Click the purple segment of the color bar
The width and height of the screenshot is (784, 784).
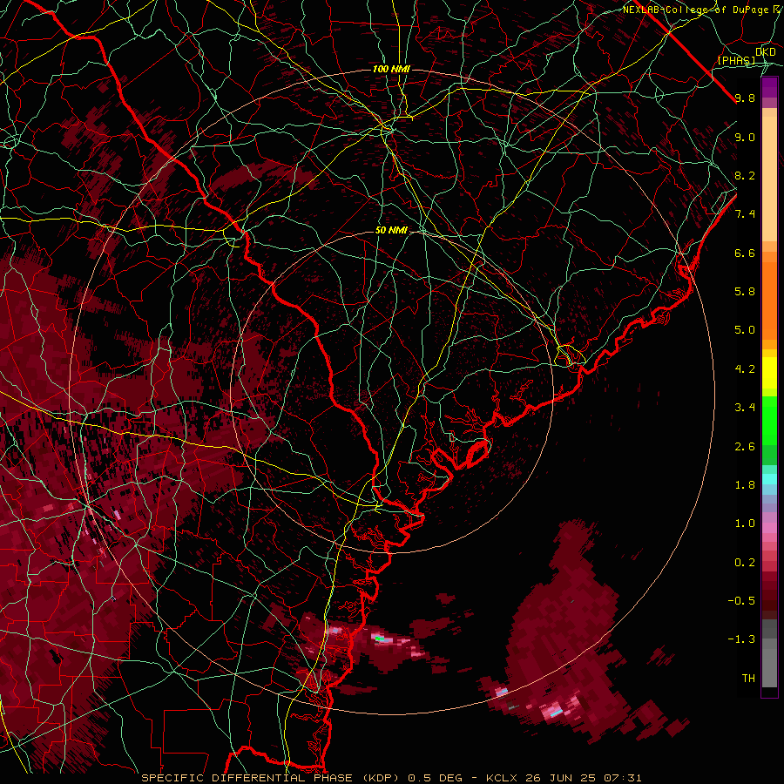tap(769, 88)
